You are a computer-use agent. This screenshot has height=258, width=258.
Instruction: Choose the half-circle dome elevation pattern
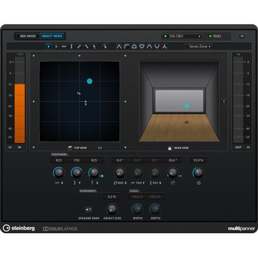click(x=134, y=46)
